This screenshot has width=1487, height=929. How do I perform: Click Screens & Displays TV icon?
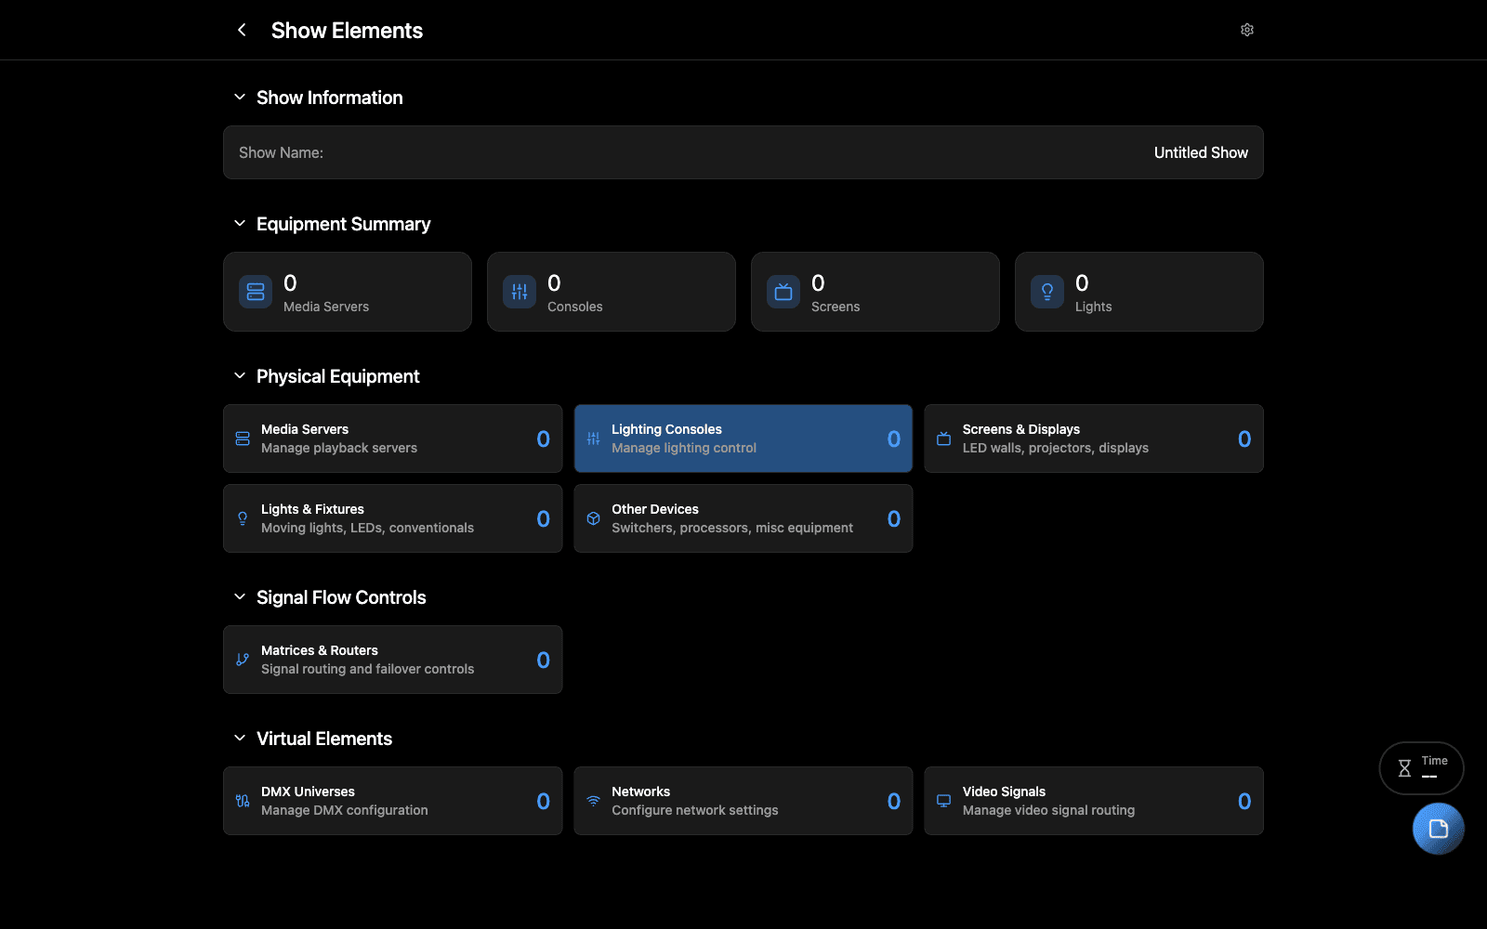tap(943, 438)
